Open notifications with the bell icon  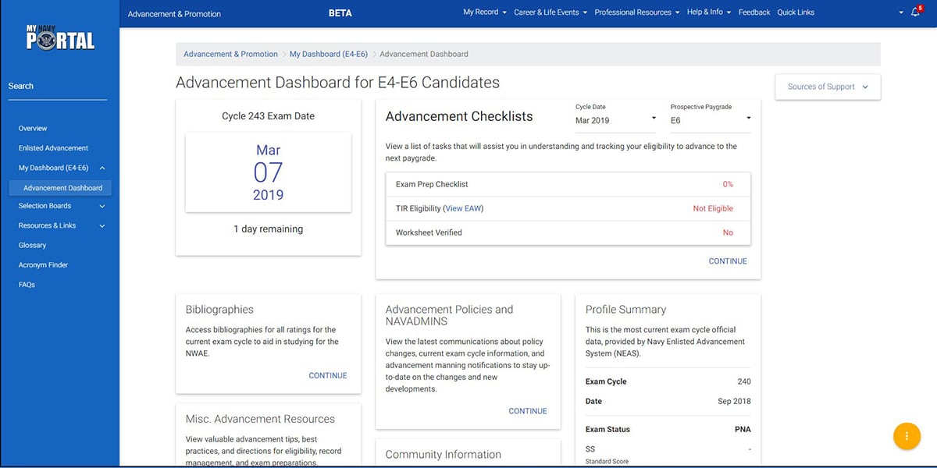point(914,12)
